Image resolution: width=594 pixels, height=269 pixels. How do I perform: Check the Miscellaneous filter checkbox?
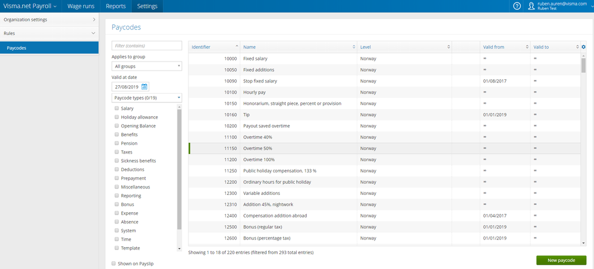tap(117, 187)
